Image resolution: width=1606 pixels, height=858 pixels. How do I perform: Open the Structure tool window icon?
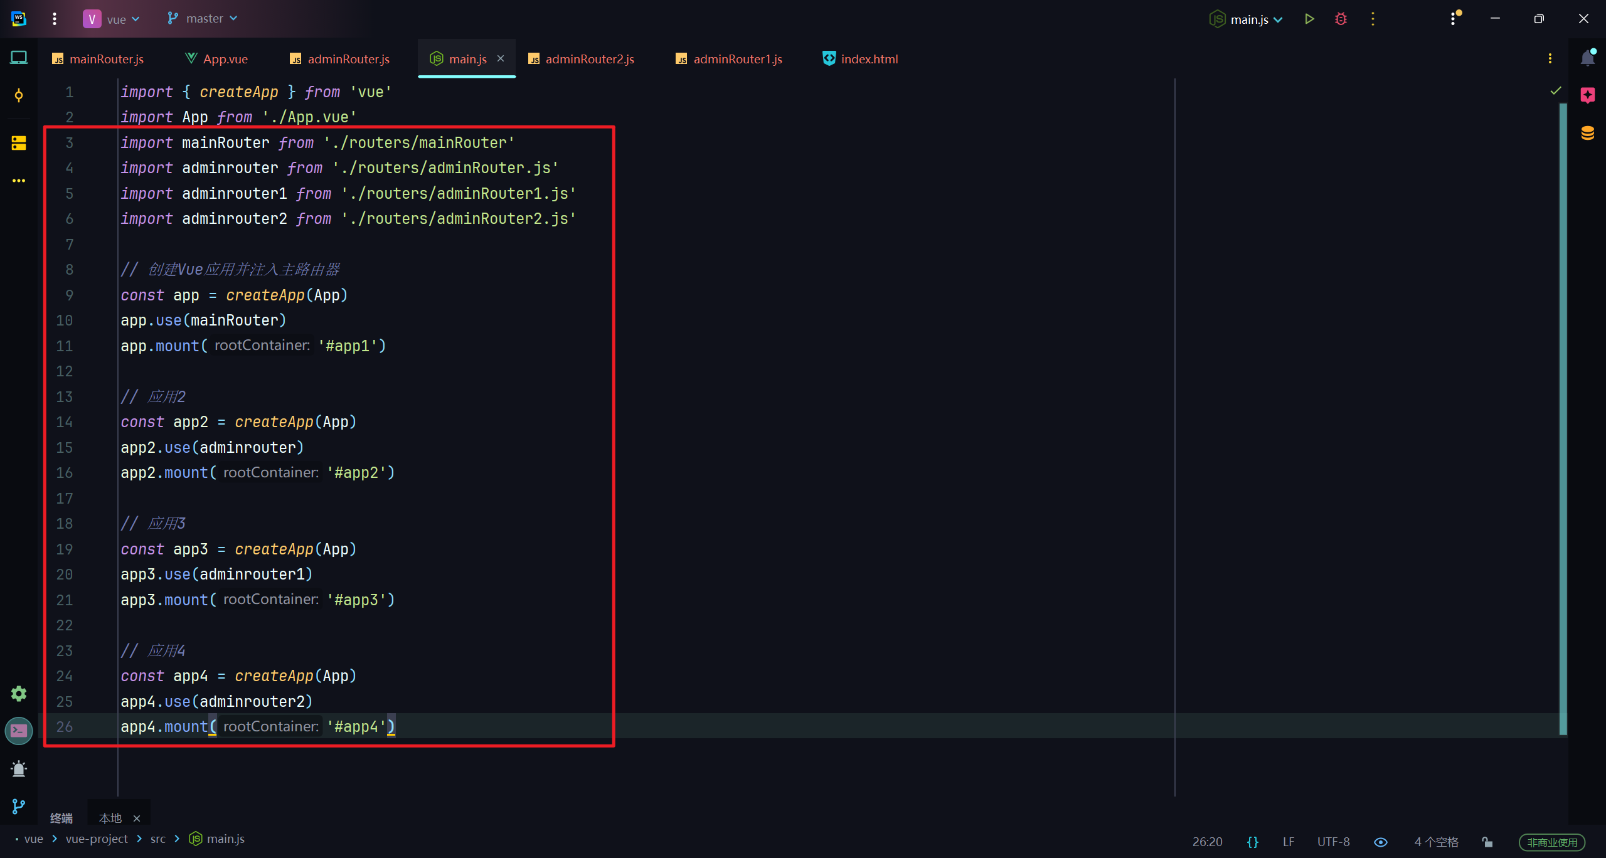(19, 143)
